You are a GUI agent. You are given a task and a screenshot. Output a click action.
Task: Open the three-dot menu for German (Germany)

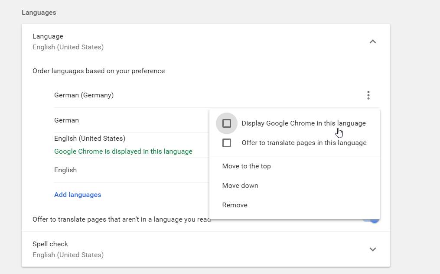coord(368,95)
